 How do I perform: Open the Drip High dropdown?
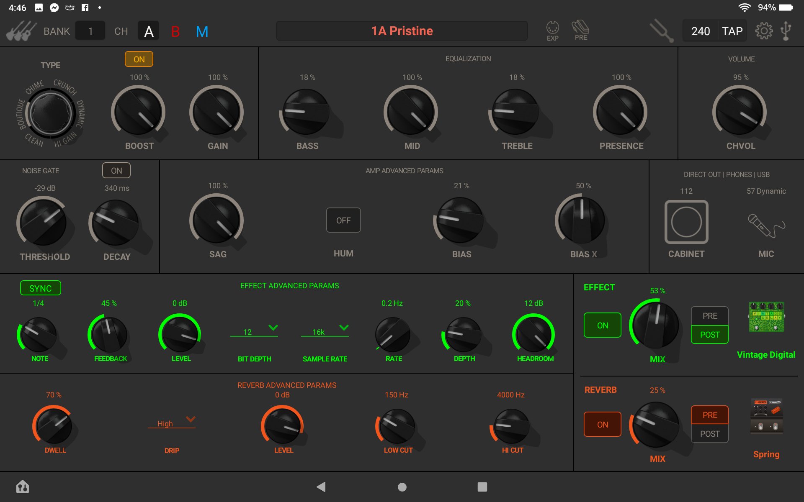(172, 423)
